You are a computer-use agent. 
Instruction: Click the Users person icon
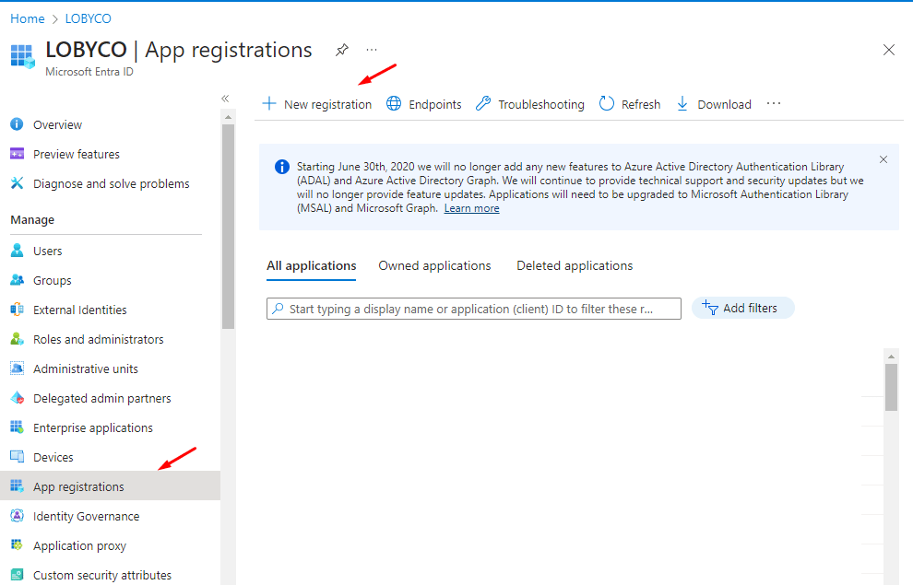[17, 250]
